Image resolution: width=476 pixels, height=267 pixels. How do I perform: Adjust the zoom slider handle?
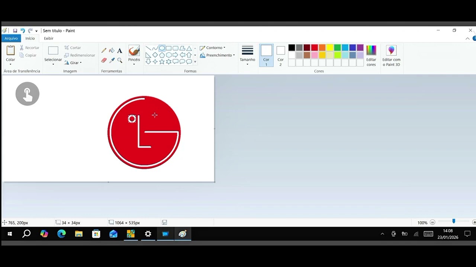pos(454,221)
